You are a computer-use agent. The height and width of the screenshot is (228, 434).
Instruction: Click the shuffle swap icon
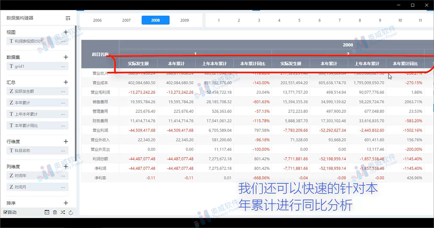tap(63, 212)
